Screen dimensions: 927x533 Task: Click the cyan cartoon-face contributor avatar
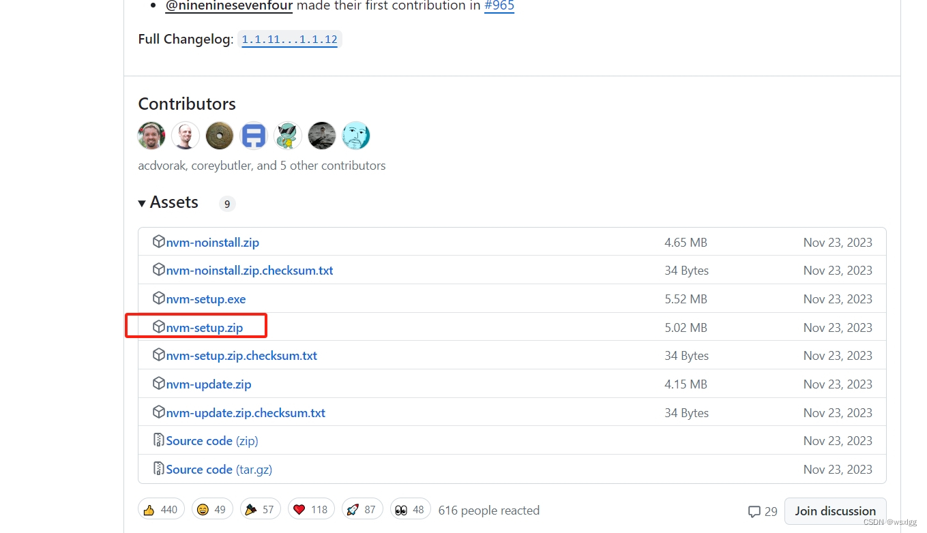click(x=356, y=136)
